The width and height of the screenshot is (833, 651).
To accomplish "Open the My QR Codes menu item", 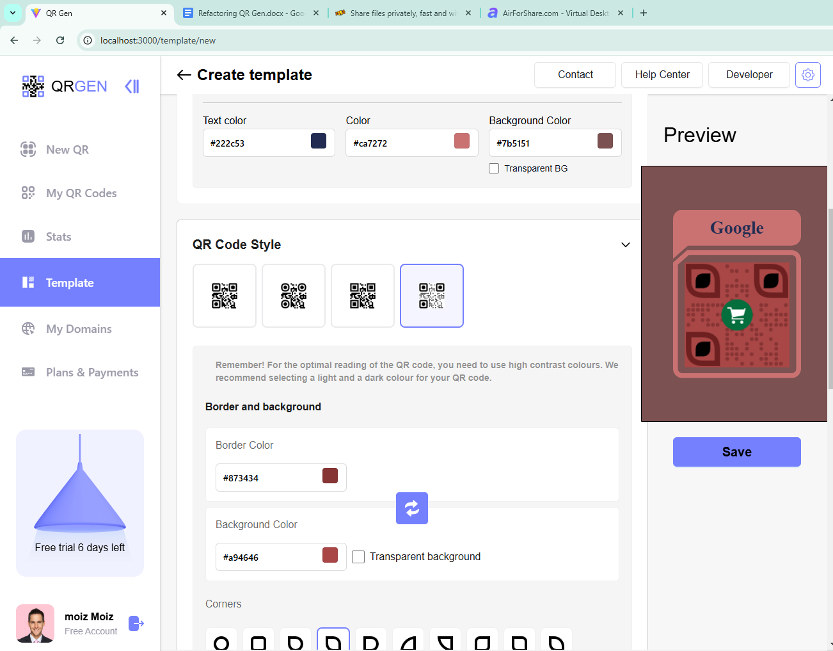I will tap(81, 193).
